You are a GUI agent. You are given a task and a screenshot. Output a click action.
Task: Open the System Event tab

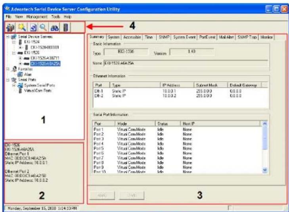click(184, 37)
